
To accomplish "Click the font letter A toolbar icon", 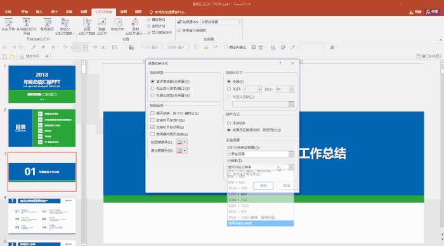I will tap(53, 47).
